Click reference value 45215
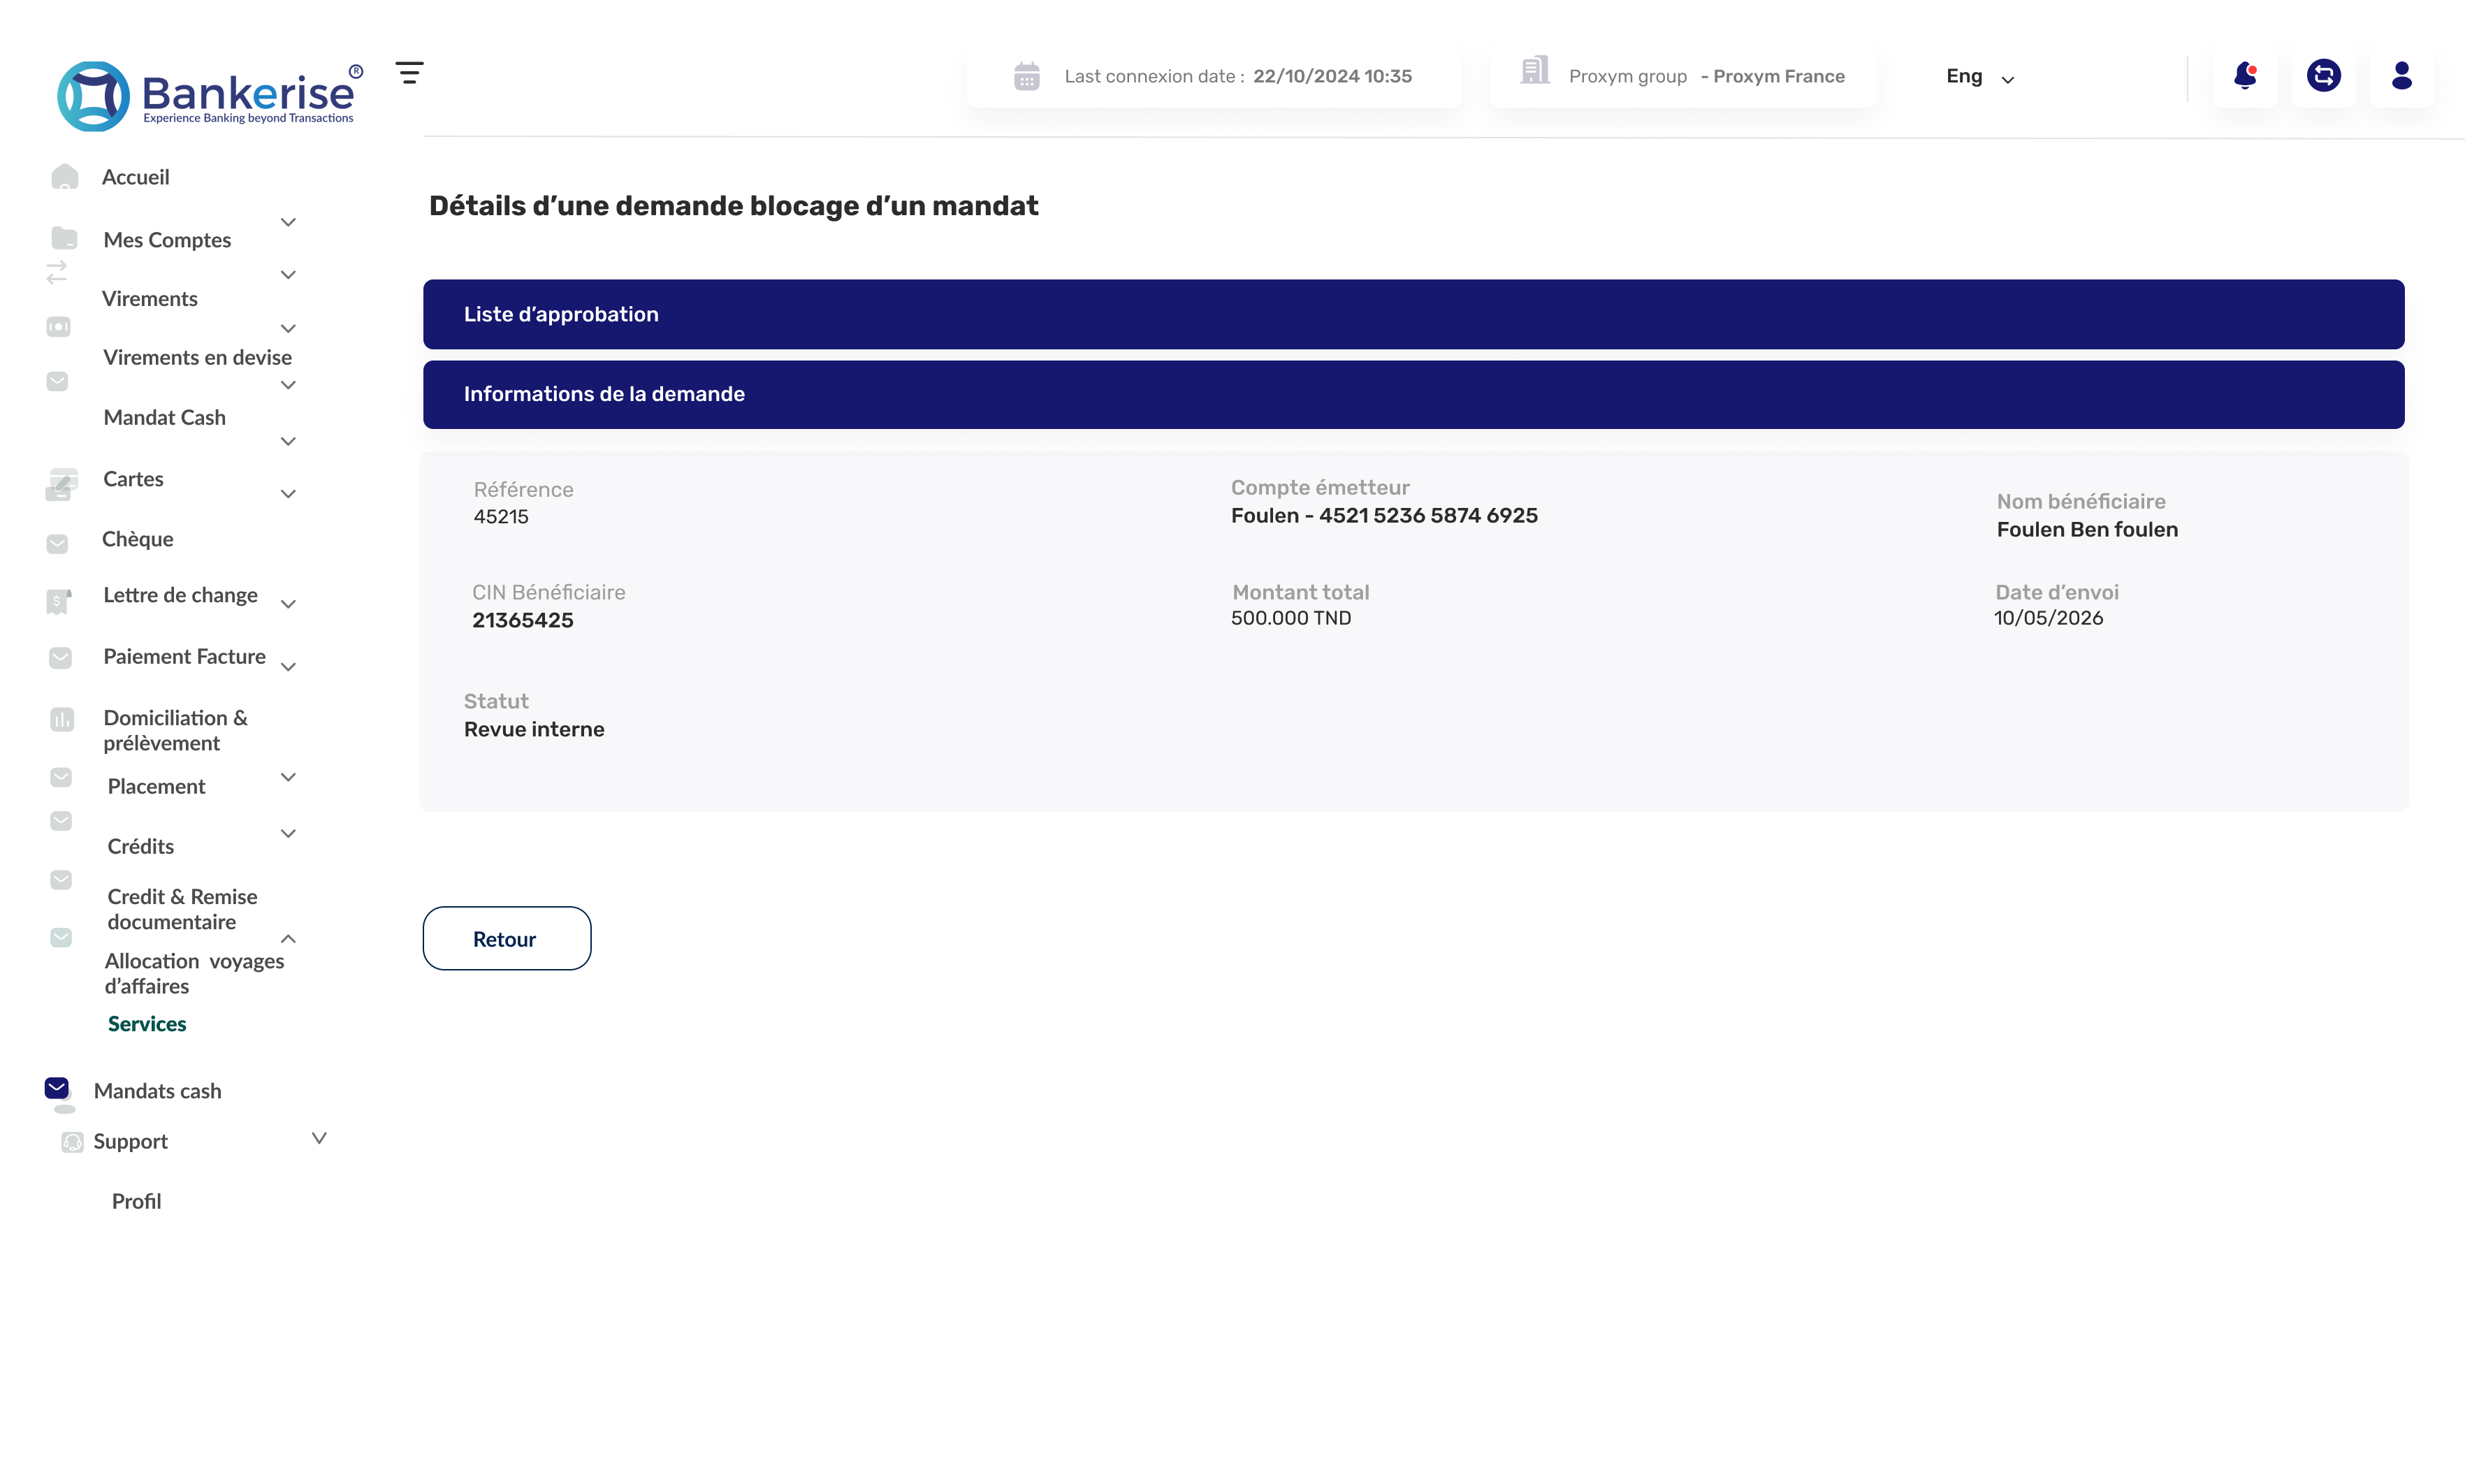2465x1484 pixels. click(x=501, y=517)
